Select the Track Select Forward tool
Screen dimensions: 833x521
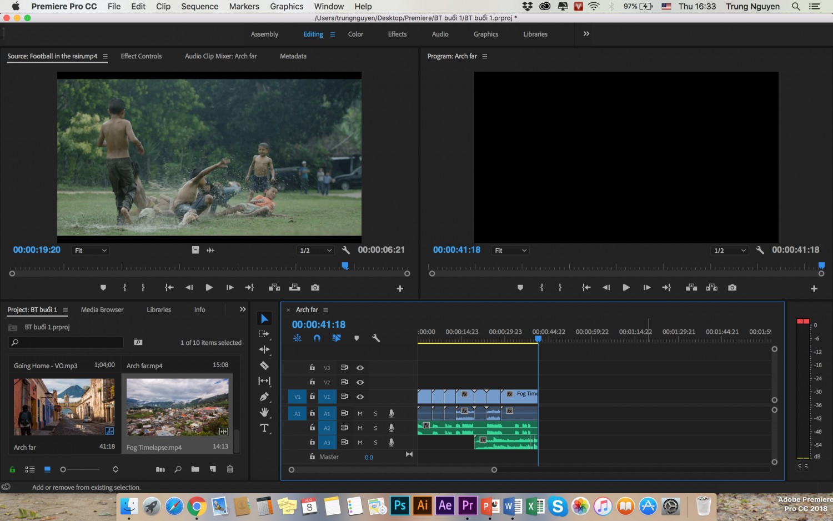click(264, 334)
